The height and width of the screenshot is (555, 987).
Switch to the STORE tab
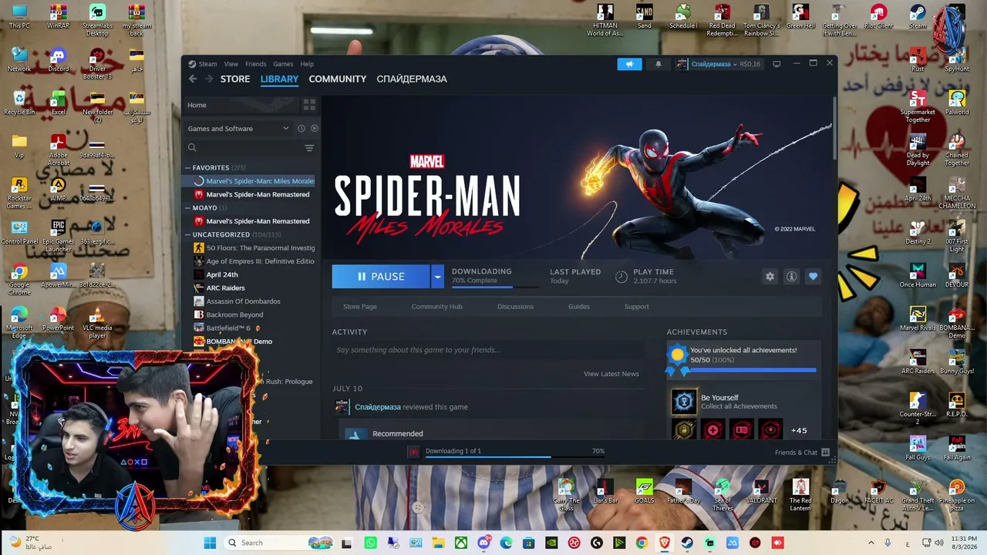(235, 79)
